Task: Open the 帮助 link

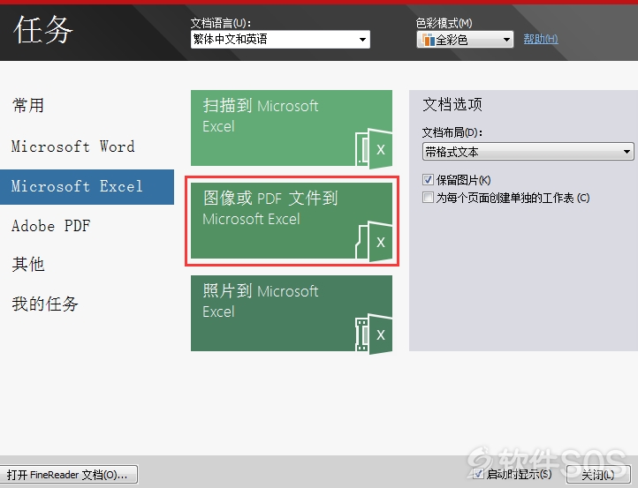Action: pyautogui.click(x=541, y=39)
